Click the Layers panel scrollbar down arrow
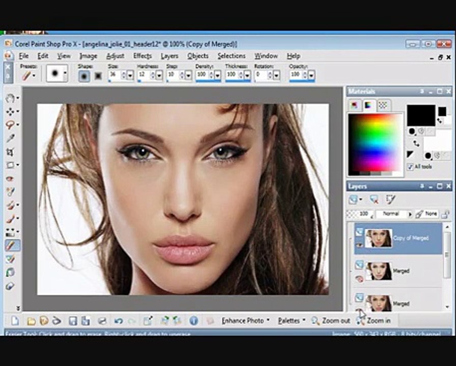Screen dimensions: 456x366 tap(447, 307)
